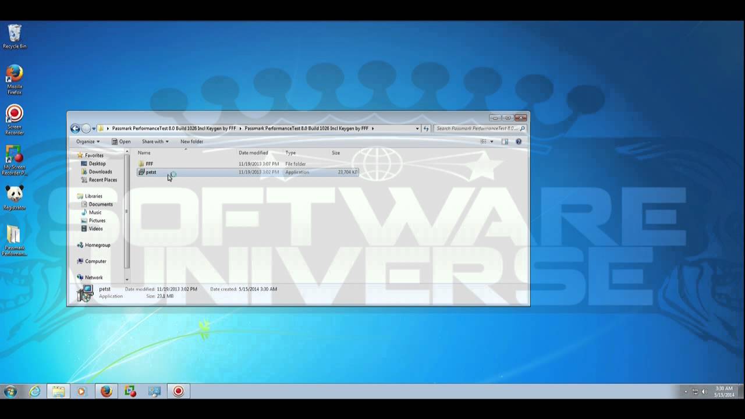Launch Internet Explorer from the taskbar

pos(35,392)
